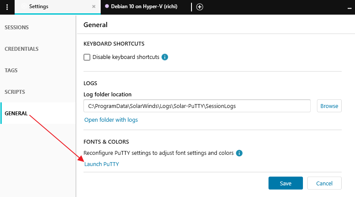
Task: Save the settings
Action: click(x=286, y=183)
